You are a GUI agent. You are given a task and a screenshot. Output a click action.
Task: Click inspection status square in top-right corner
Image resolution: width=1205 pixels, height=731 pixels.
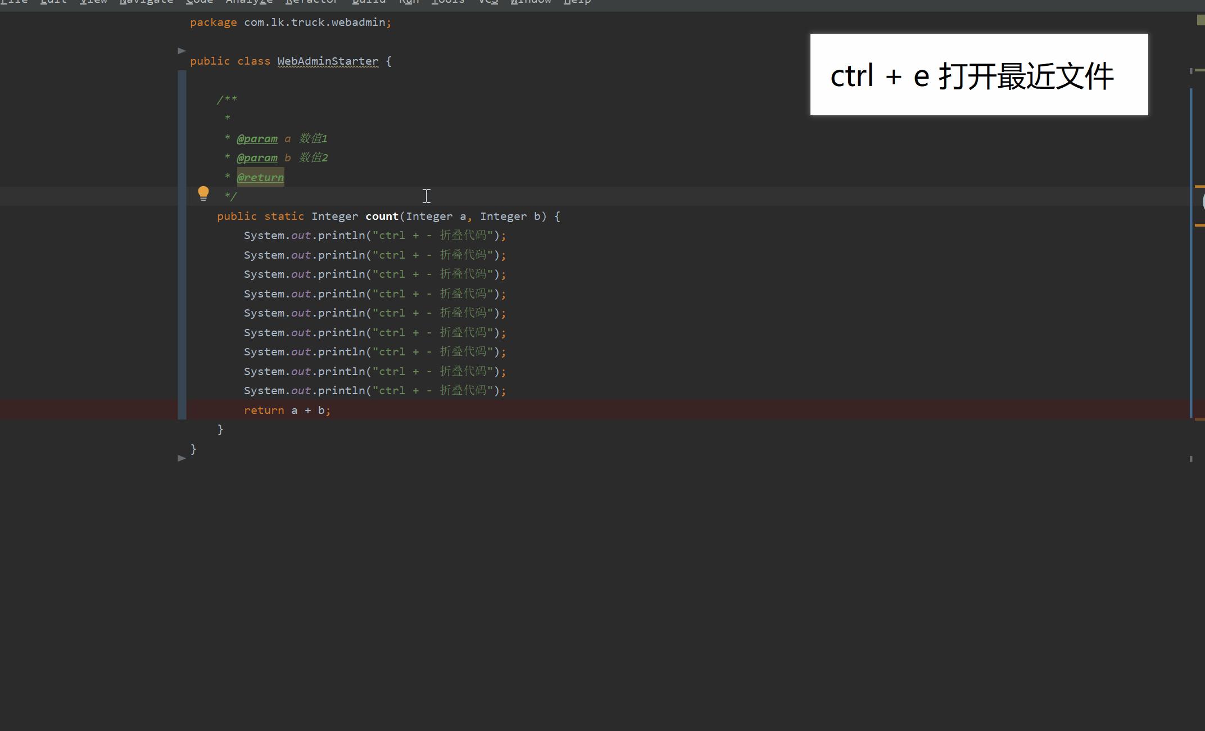pyautogui.click(x=1201, y=20)
